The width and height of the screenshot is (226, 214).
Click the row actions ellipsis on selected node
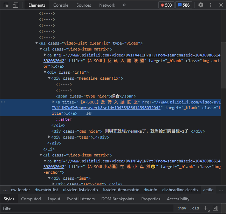coord(3,102)
